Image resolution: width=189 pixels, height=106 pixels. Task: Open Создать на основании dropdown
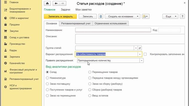pyautogui.click(x=123, y=16)
